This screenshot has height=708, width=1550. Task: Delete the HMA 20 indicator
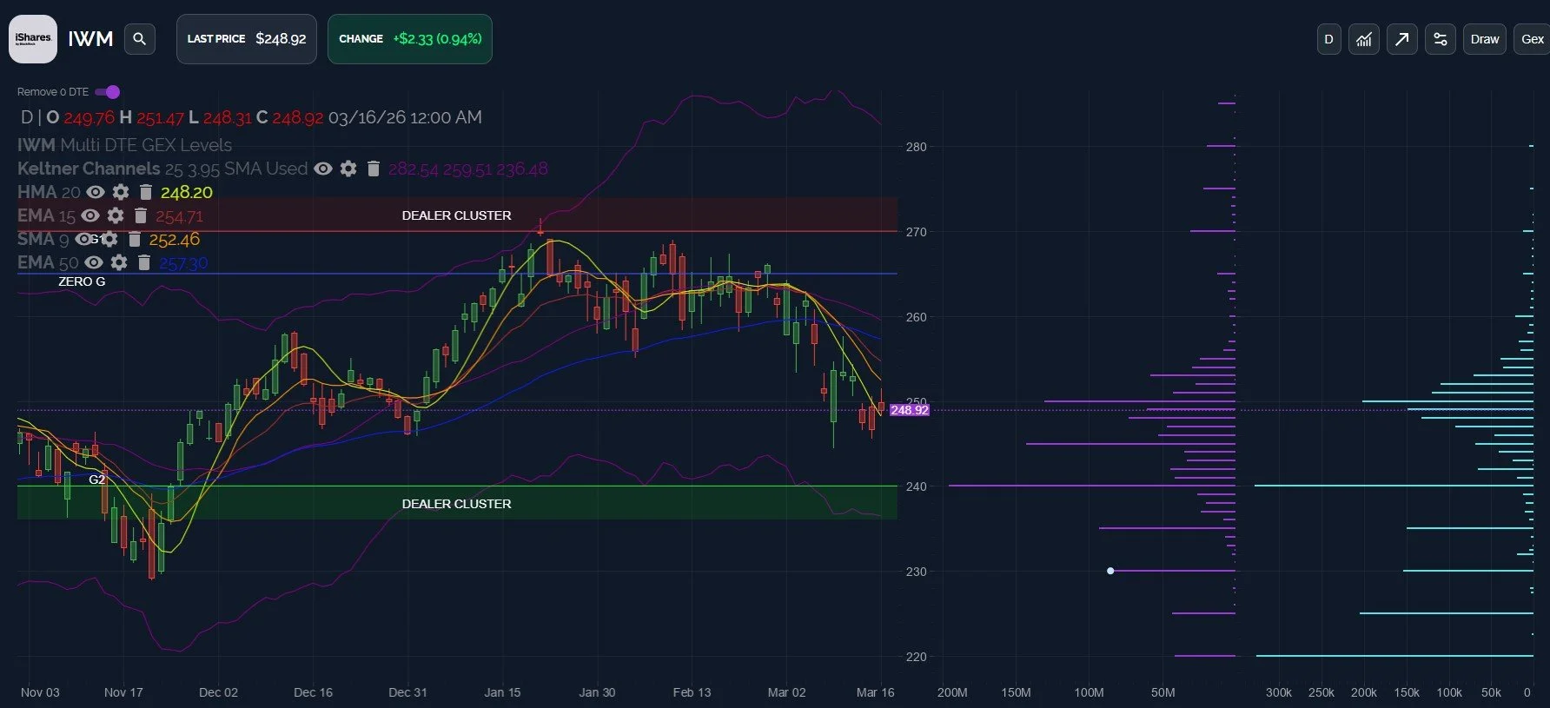(146, 192)
